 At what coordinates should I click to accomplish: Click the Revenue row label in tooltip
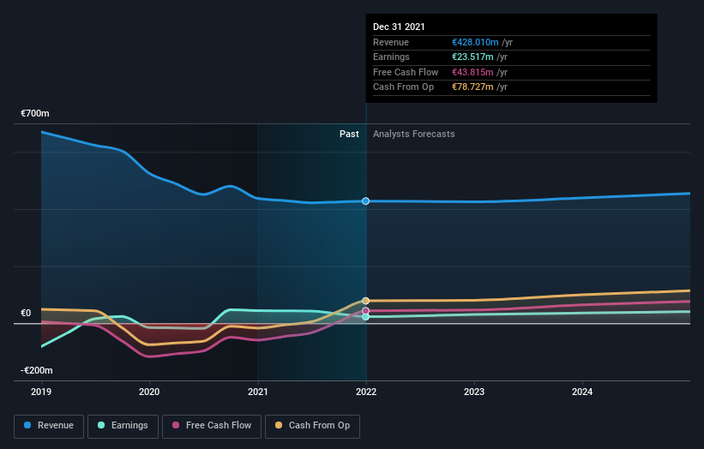(x=391, y=42)
